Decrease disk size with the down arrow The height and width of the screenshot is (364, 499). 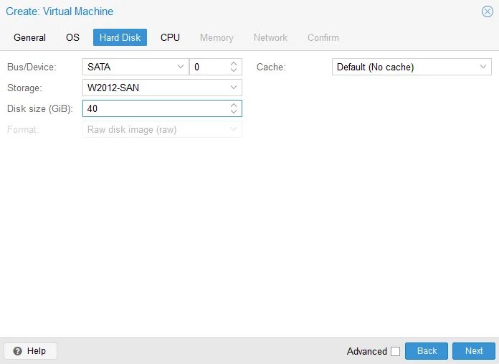click(234, 111)
